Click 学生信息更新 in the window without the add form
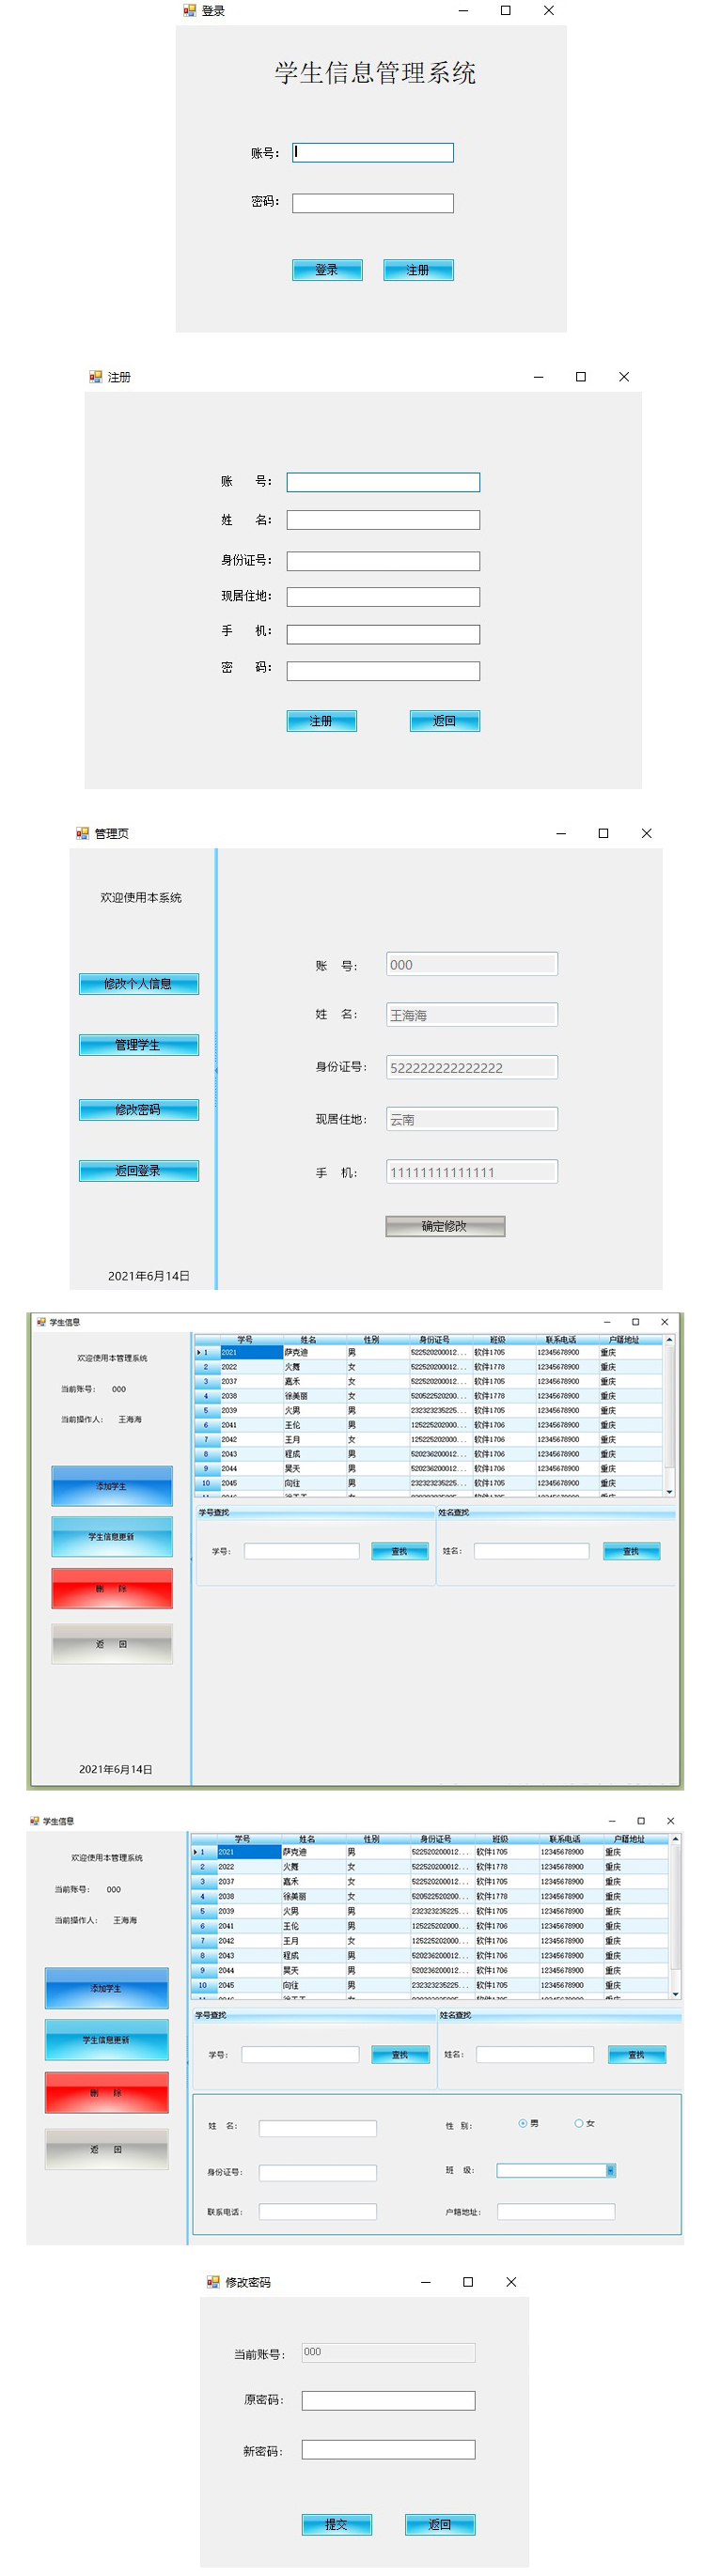The width and height of the screenshot is (705, 2576). point(112,1537)
